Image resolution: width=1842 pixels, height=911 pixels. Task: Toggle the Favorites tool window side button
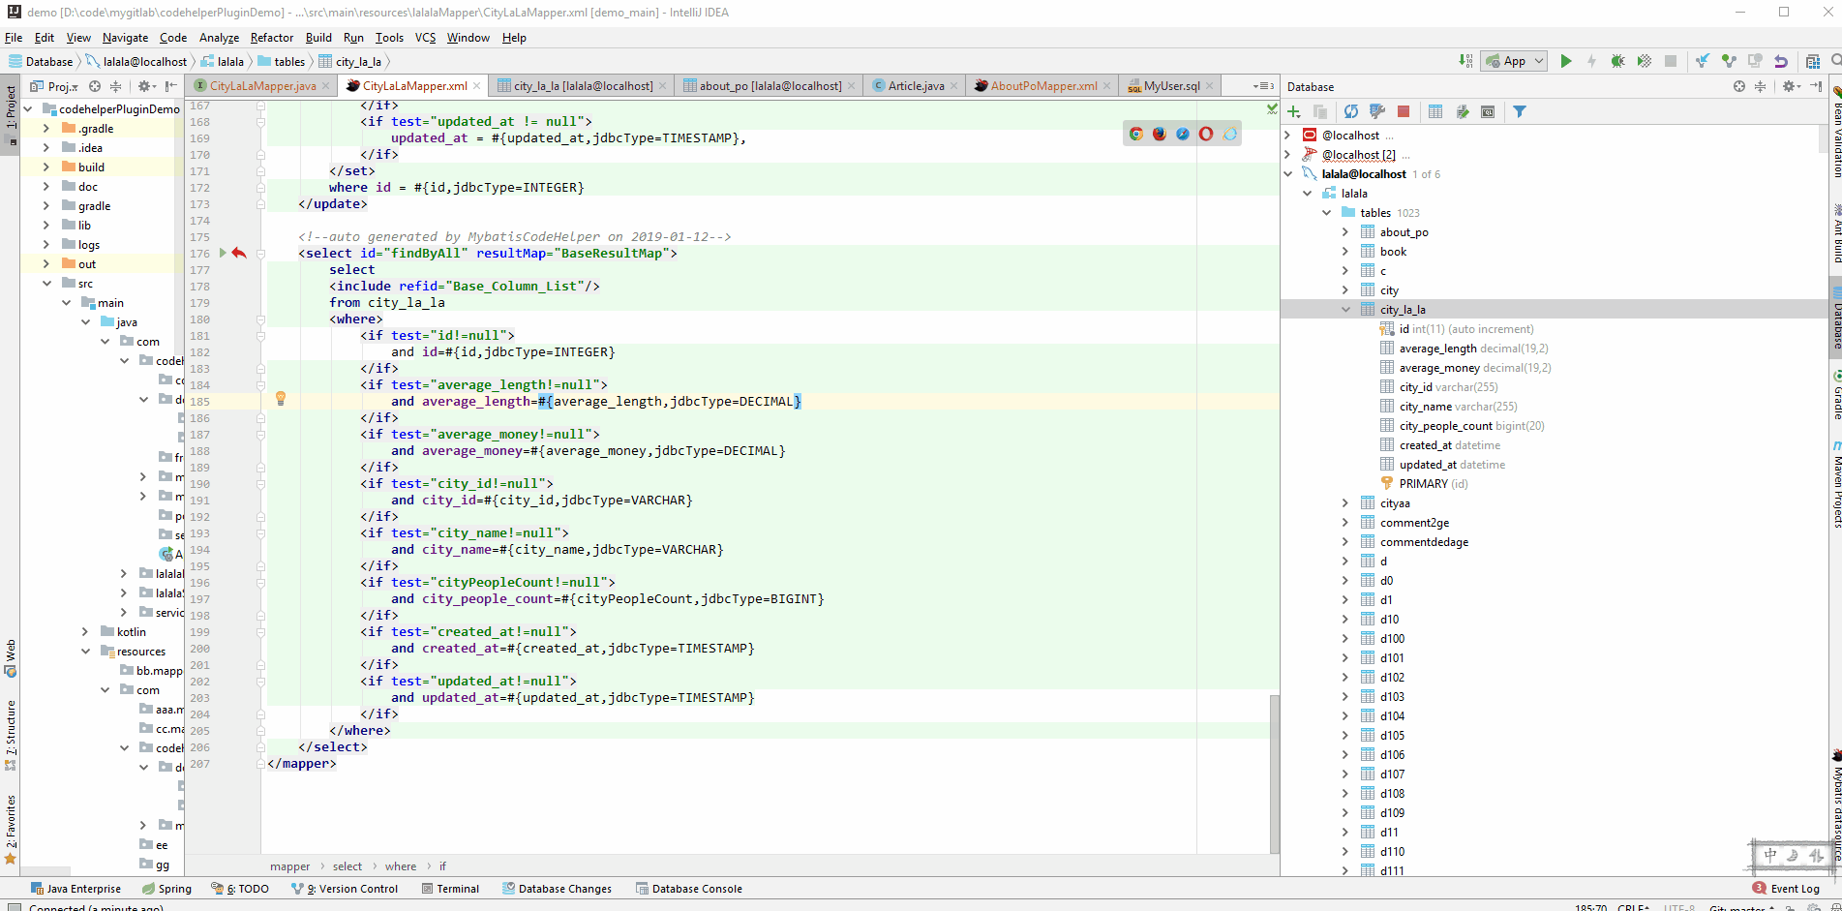tap(11, 823)
